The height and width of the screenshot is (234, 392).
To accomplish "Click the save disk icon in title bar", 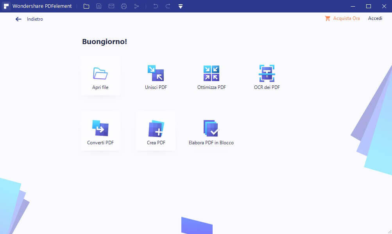I will 99,6.
